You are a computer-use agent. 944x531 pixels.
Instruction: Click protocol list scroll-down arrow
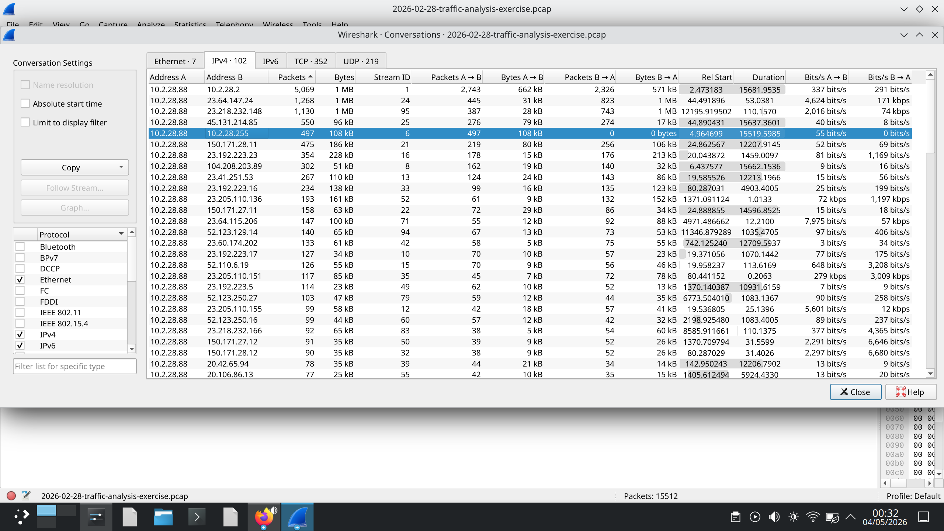[x=132, y=349]
